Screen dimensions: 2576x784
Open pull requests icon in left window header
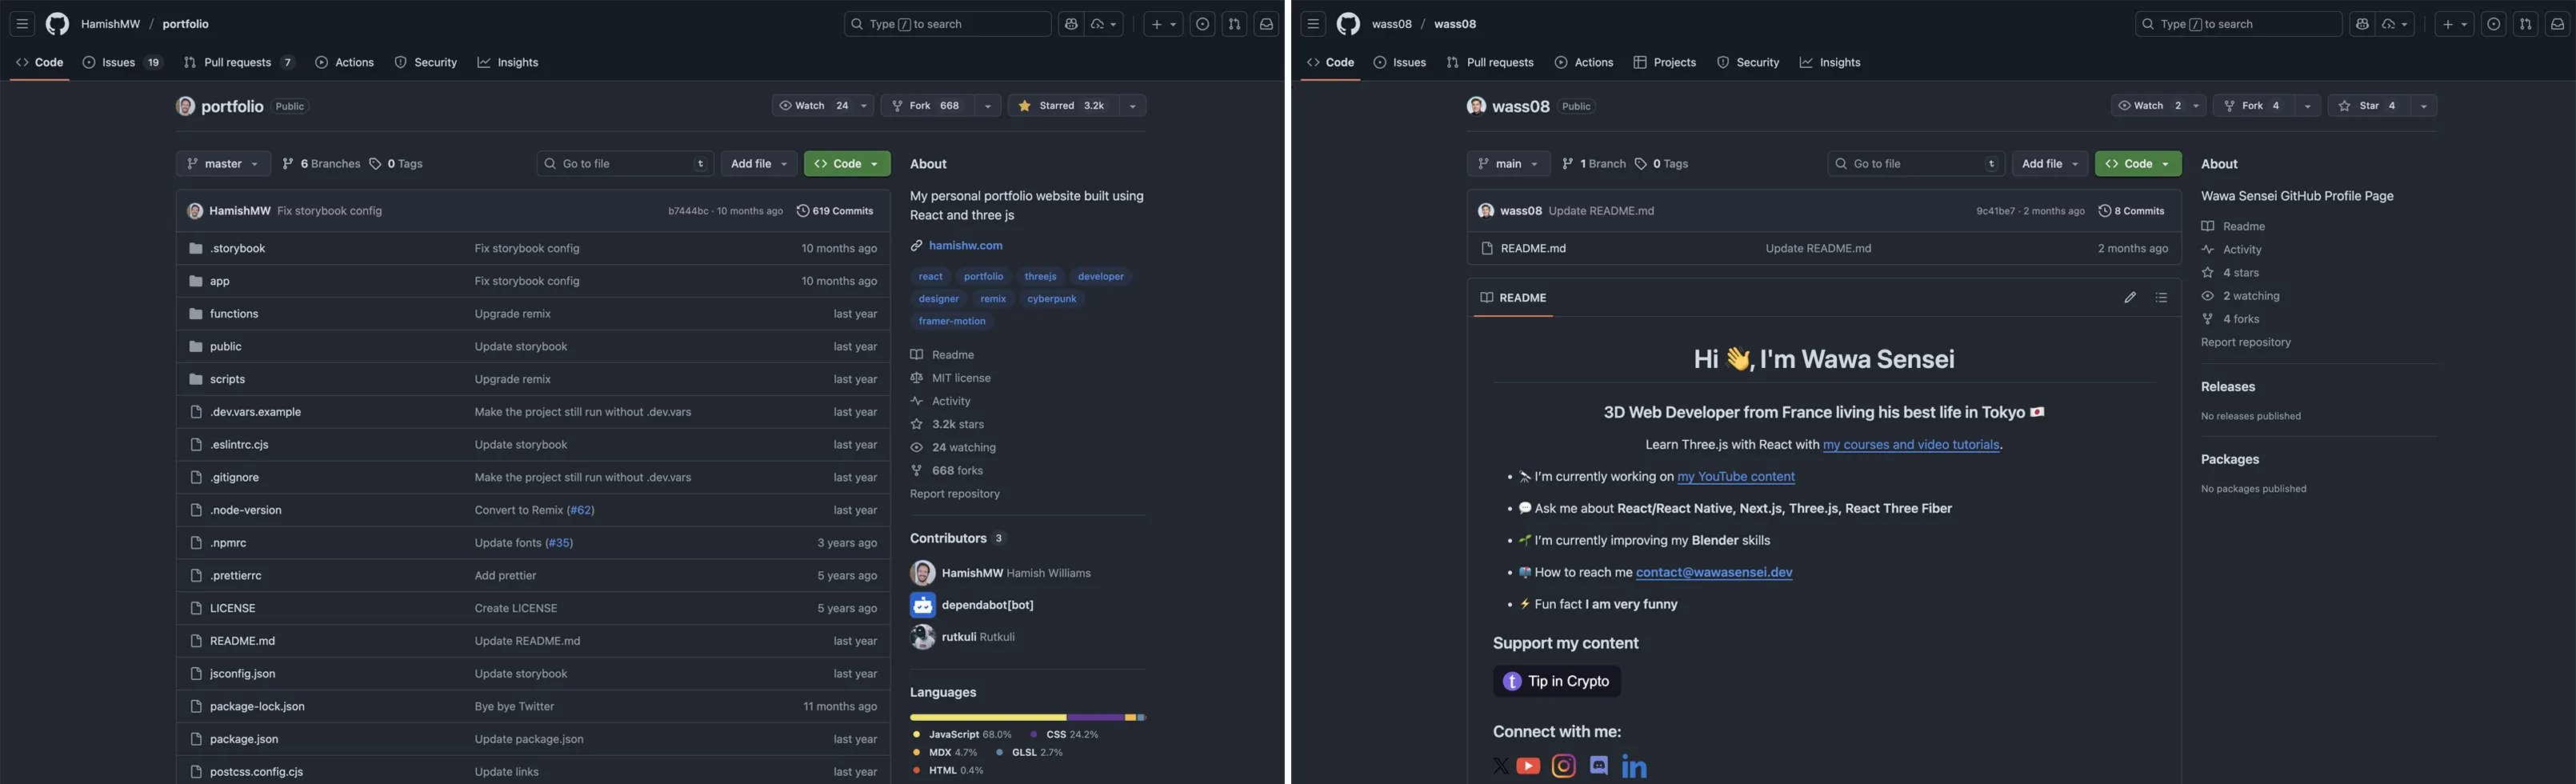[1234, 24]
